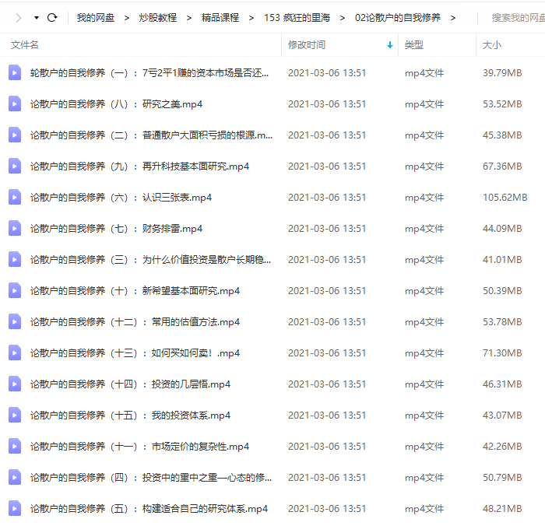Select file name 如何买如何卖！.mp4

pos(135,353)
